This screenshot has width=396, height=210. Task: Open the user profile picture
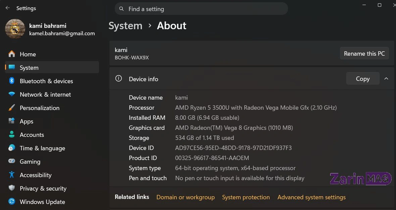[15, 29]
